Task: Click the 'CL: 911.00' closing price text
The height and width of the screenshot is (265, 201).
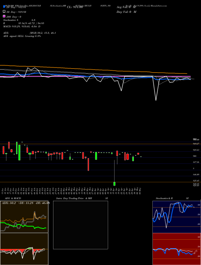Action: pos(75,7)
